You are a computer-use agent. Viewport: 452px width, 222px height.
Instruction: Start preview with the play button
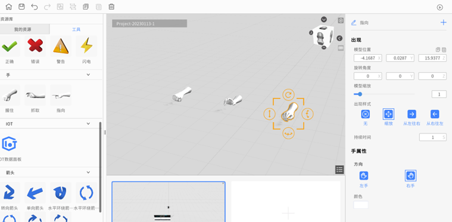pyautogui.click(x=439, y=8)
